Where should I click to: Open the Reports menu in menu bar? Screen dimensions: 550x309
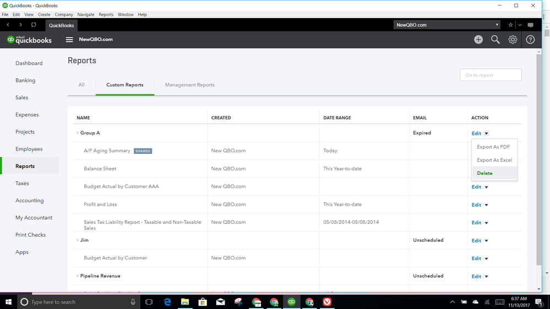click(106, 14)
